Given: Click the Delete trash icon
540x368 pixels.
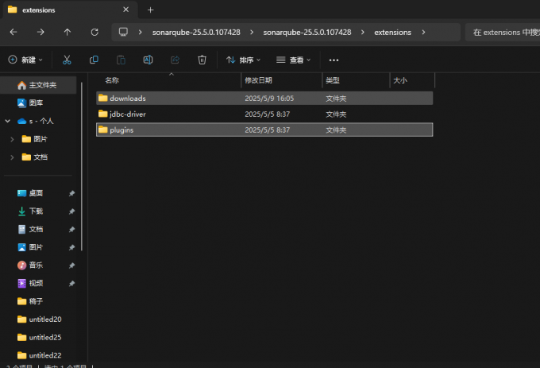Looking at the screenshot, I should point(202,60).
